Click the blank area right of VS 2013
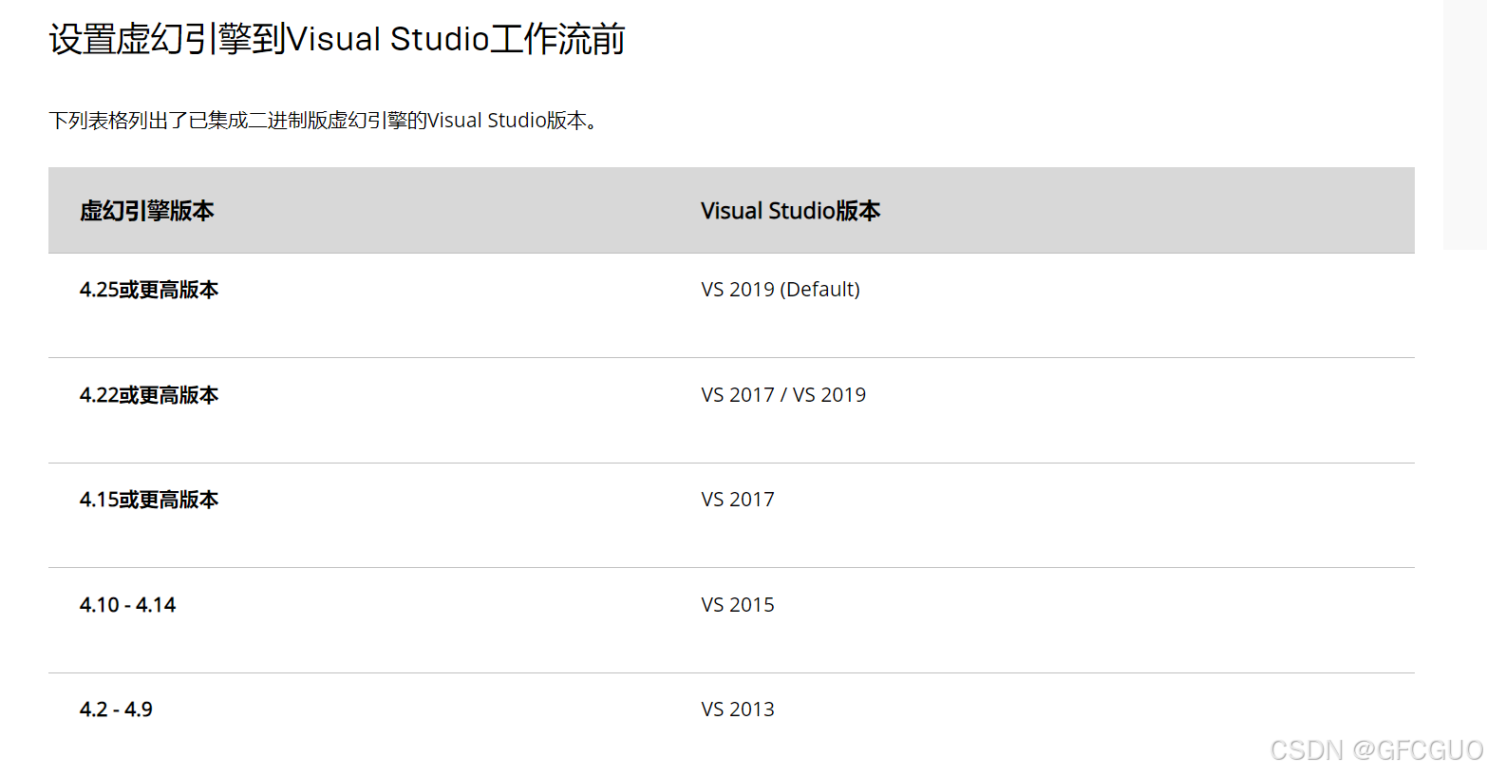The height and width of the screenshot is (776, 1487). tap(1092, 710)
